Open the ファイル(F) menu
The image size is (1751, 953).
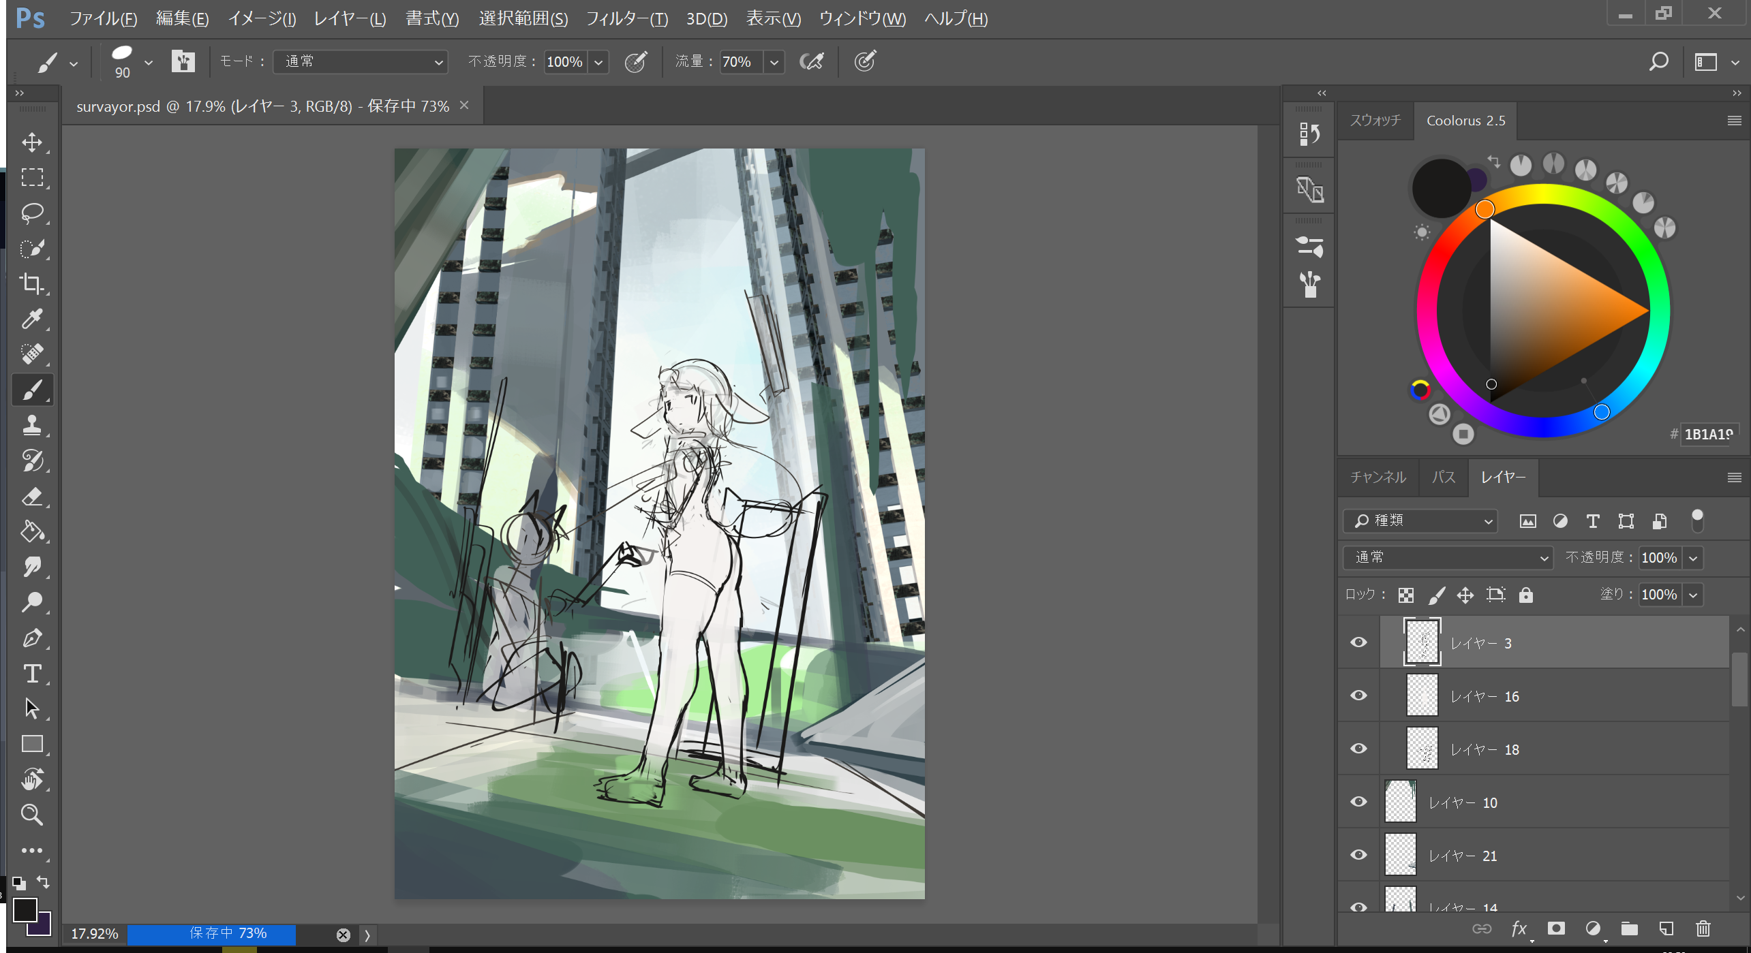click(x=103, y=18)
